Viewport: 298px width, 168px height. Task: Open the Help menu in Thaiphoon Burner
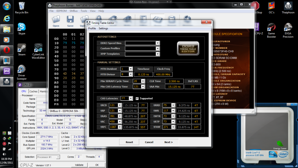click(x=101, y=11)
